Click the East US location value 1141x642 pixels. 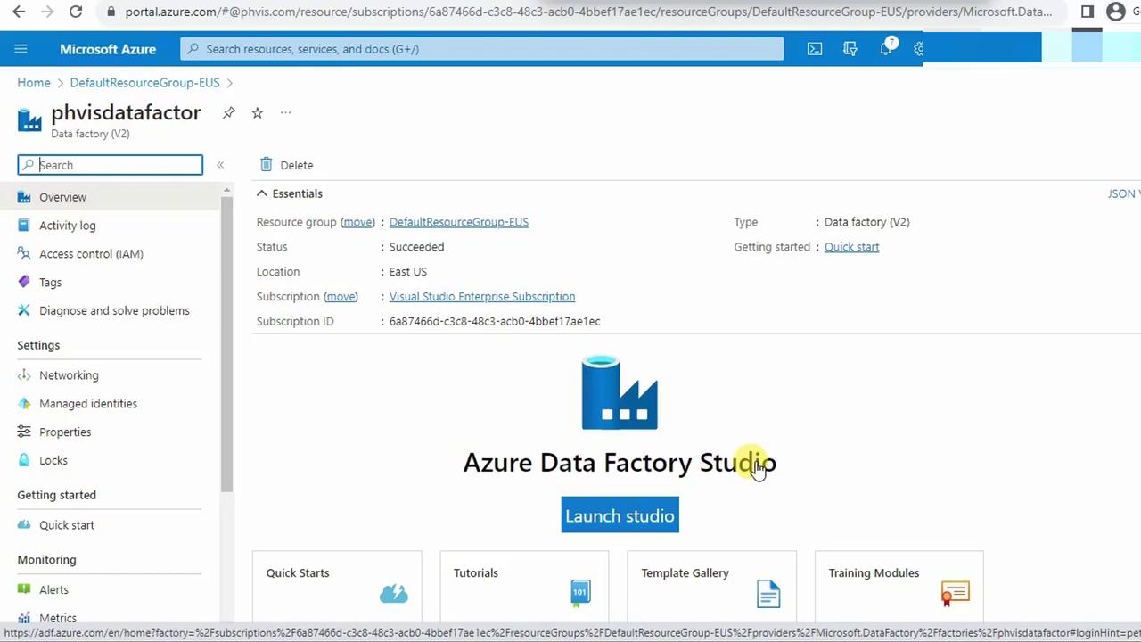(408, 272)
